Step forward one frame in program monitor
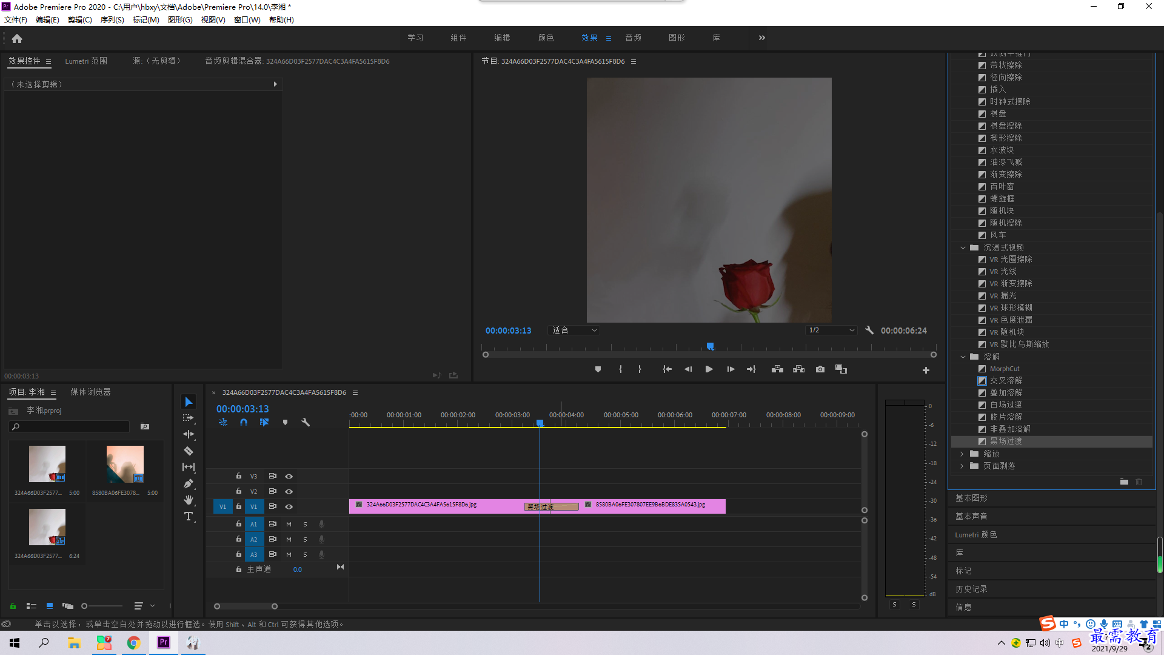 [x=731, y=369]
